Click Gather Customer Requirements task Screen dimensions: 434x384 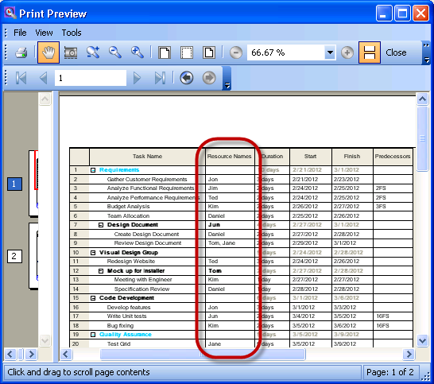pos(147,180)
